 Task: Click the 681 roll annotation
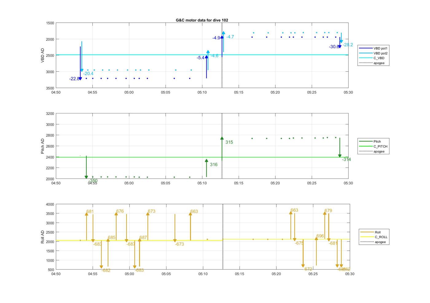click(90, 212)
